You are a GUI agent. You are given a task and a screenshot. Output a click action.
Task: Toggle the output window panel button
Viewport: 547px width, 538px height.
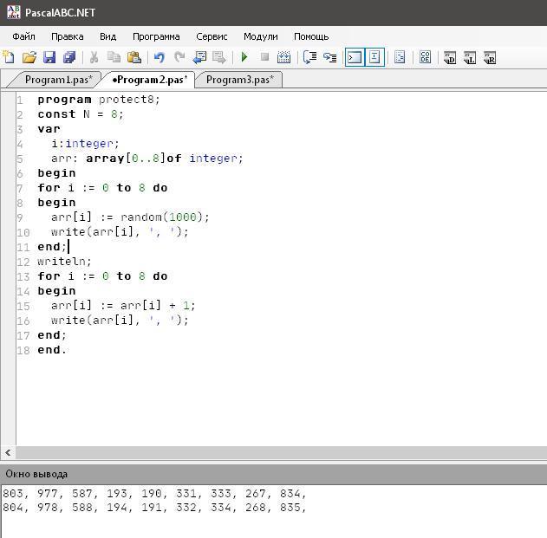coord(355,58)
